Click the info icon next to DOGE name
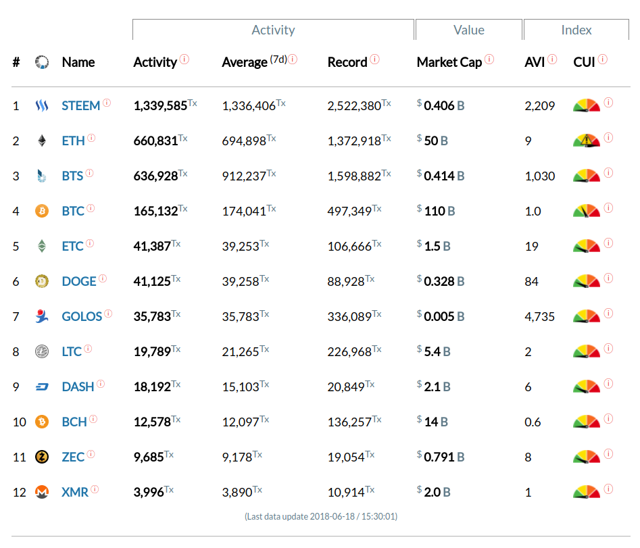The height and width of the screenshot is (548, 640). (103, 278)
